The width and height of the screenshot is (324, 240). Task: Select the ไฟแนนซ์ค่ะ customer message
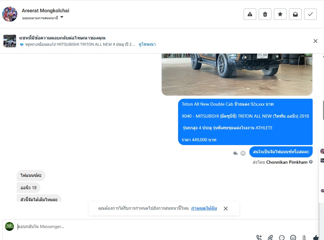[31, 175]
